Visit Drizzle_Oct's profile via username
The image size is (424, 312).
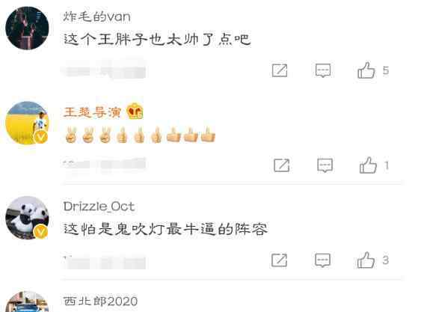click(x=99, y=207)
